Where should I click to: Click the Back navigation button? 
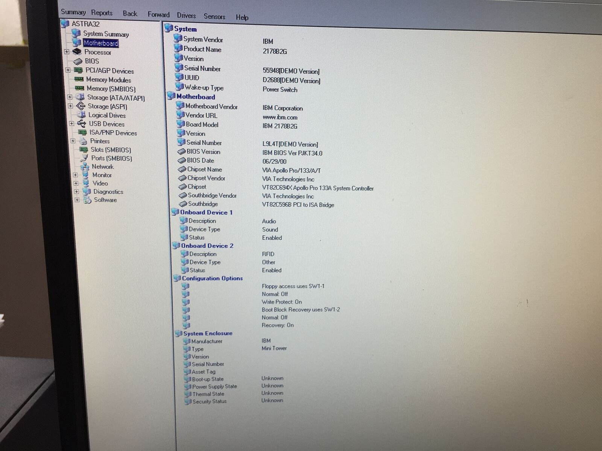[130, 14]
